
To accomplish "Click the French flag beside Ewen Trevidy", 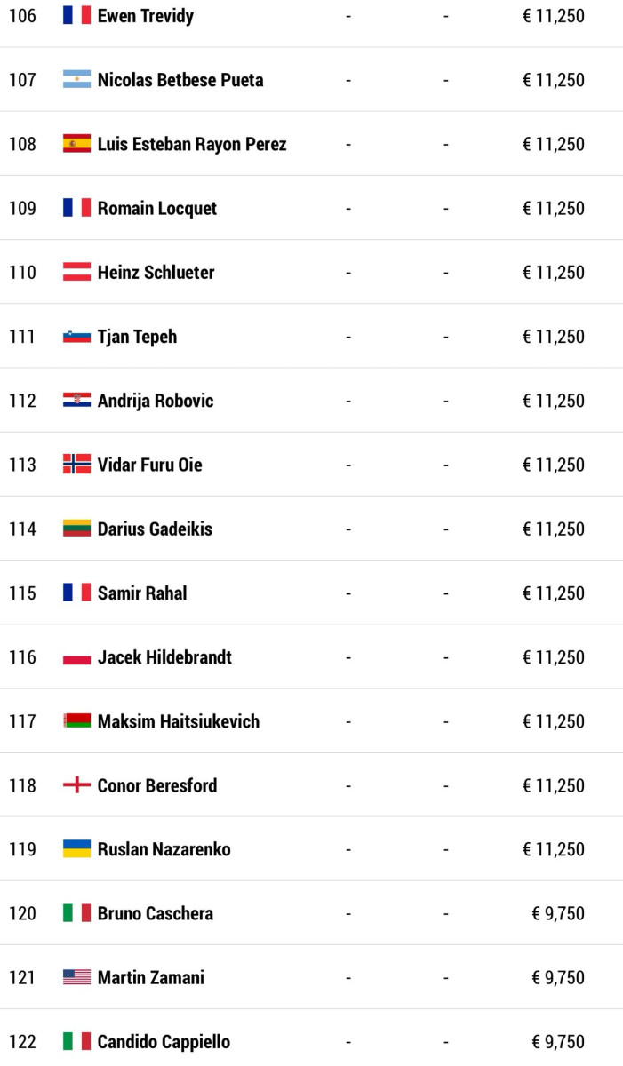I will pyautogui.click(x=76, y=16).
